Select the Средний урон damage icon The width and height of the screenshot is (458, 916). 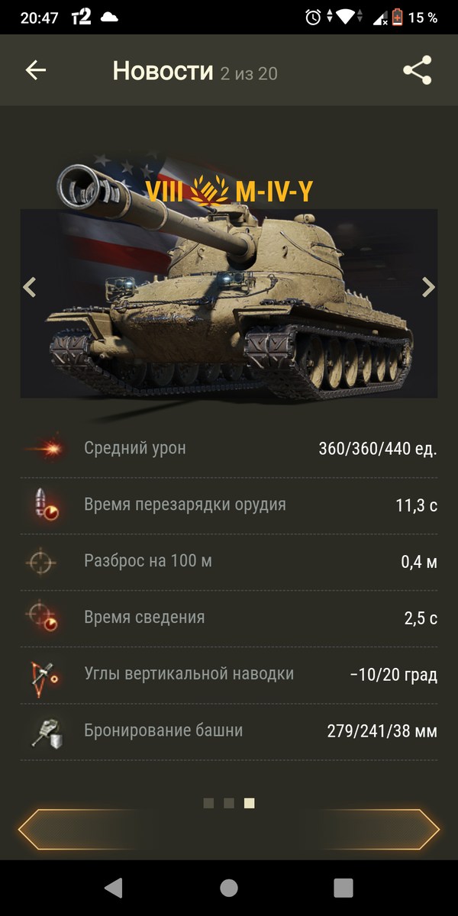42,449
